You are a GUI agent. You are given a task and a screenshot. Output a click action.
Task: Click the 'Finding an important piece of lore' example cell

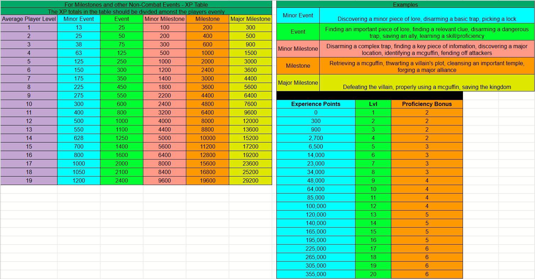click(x=427, y=32)
